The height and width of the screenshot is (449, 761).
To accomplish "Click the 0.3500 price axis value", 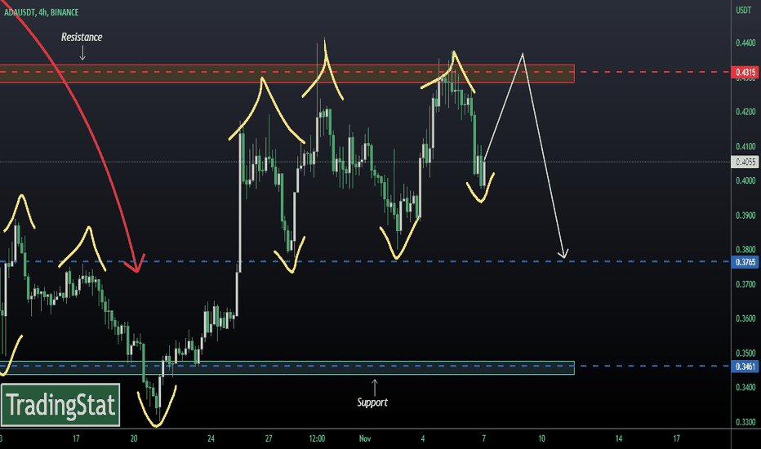I will (745, 353).
